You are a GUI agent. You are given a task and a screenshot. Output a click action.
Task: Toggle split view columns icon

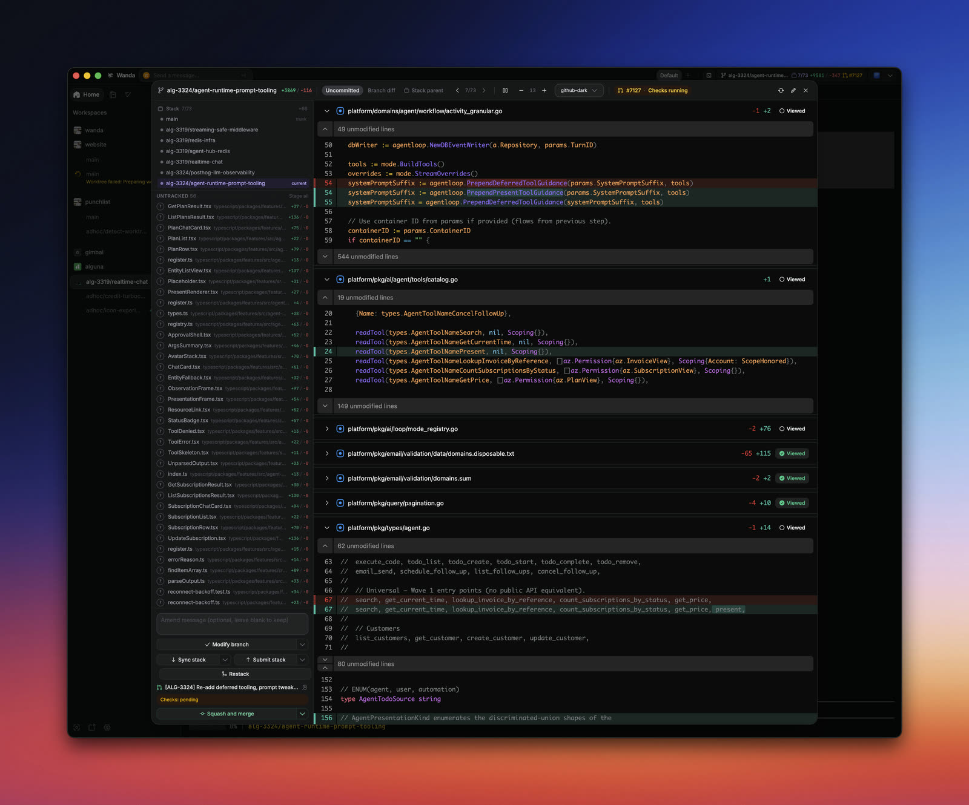pos(505,91)
